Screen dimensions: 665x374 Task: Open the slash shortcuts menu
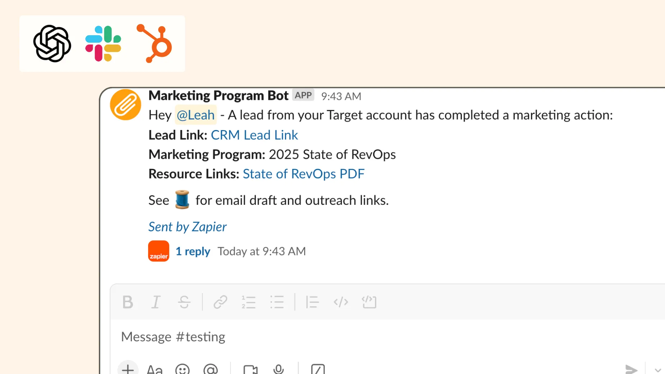click(318, 369)
